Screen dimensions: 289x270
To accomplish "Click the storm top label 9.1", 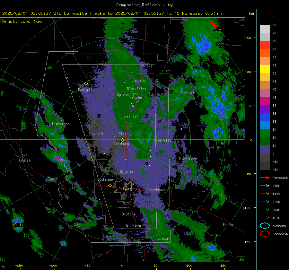I will pyautogui.click(x=18, y=225).
